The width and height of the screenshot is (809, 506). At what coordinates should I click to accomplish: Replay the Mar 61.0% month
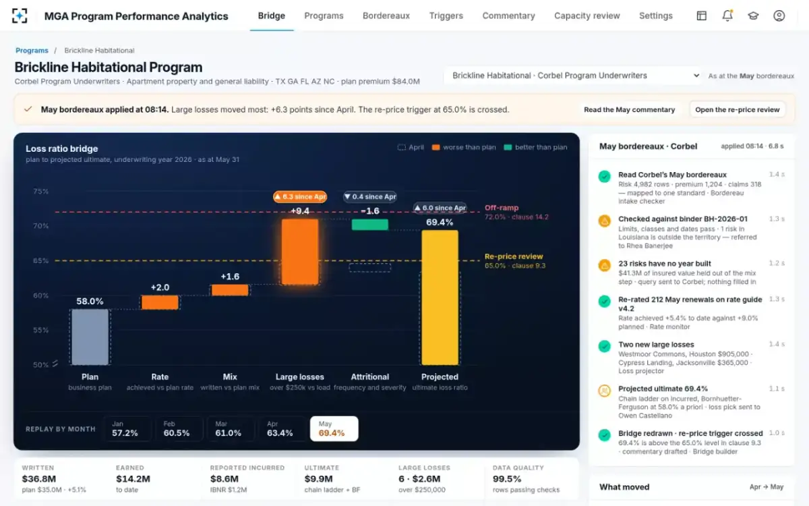pyautogui.click(x=231, y=429)
